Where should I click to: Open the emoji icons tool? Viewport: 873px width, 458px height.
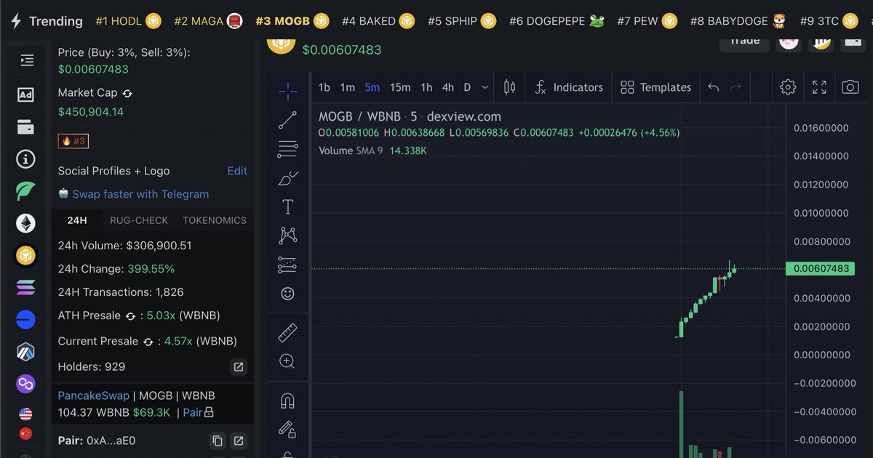click(288, 294)
